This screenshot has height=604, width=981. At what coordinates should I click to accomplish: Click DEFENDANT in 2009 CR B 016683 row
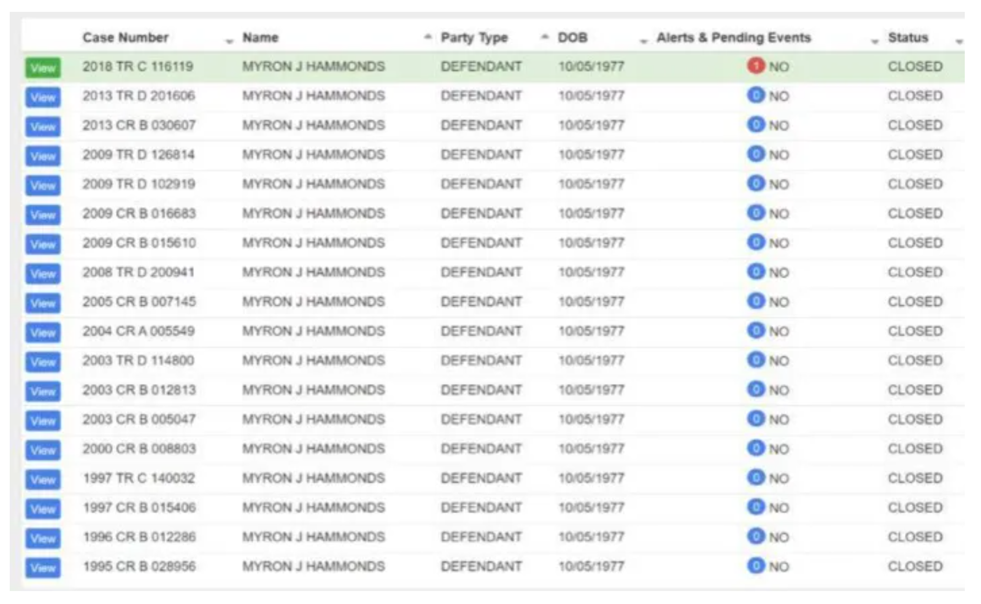point(481,213)
